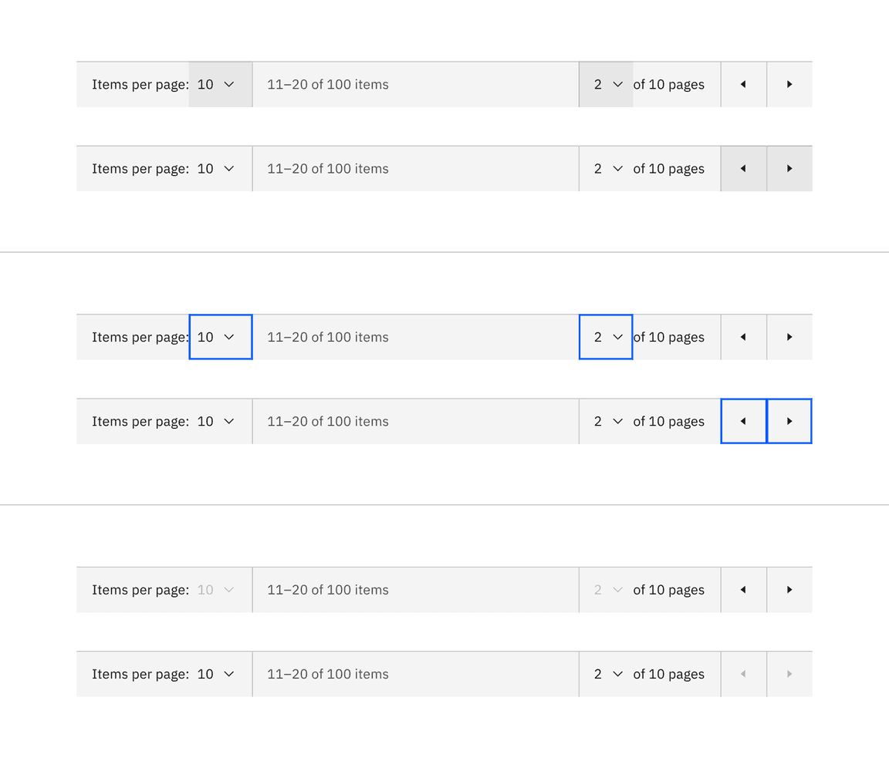Open the hovered items-per-page dropdown showing 10
The height and width of the screenshot is (758, 889).
tap(220, 84)
